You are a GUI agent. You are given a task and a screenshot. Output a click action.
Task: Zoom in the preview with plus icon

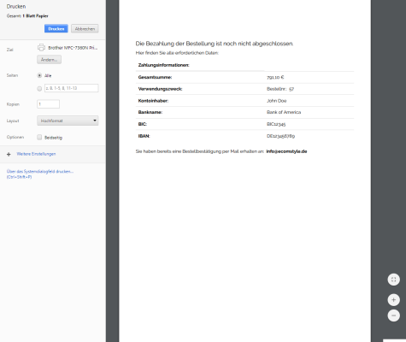[x=394, y=300]
